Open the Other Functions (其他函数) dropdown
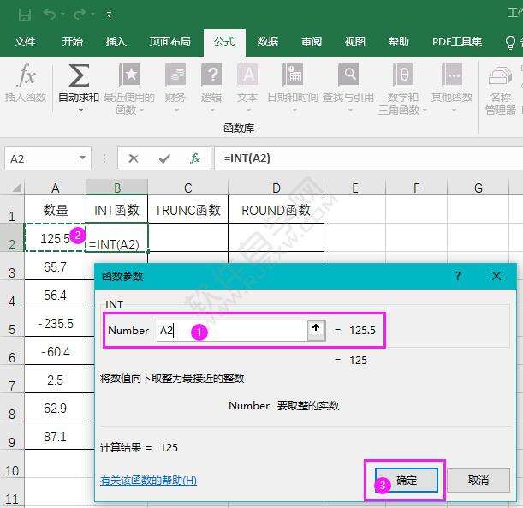The image size is (523, 508). click(x=451, y=77)
